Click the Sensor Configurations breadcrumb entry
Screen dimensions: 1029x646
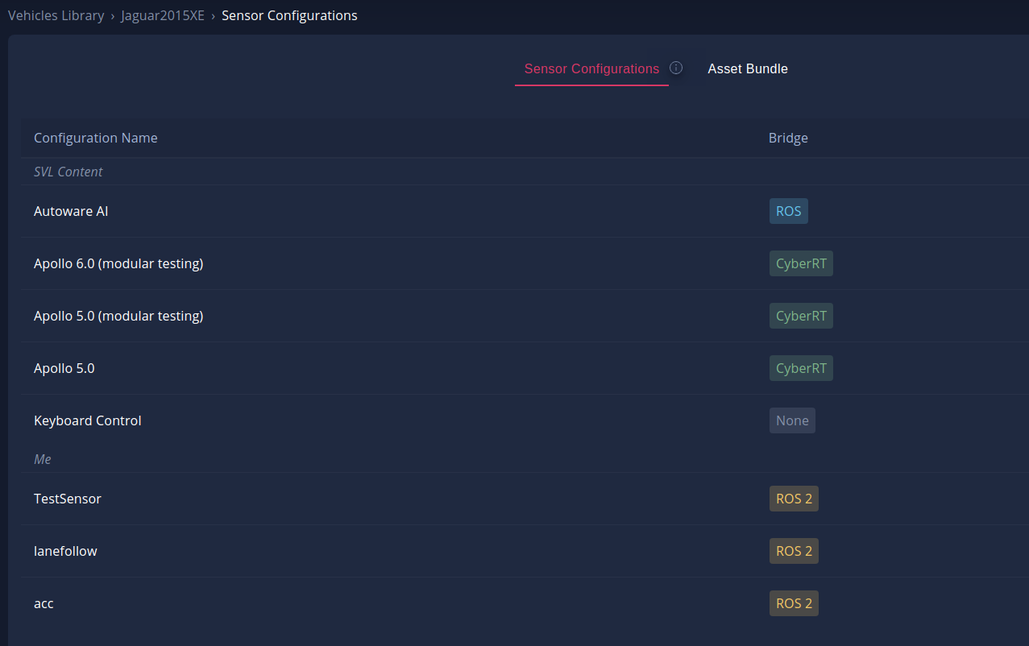coord(289,15)
